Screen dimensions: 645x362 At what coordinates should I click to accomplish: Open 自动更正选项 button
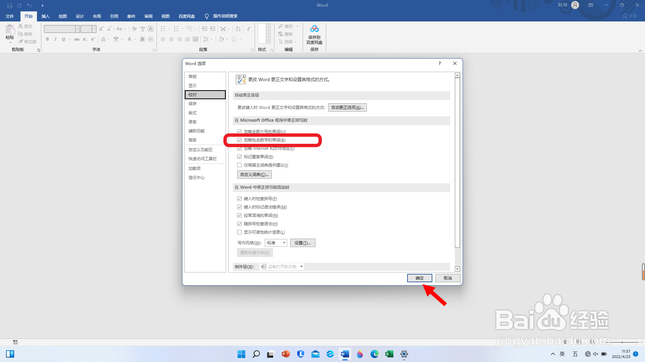point(347,108)
